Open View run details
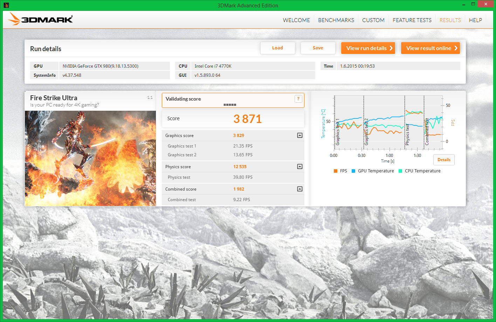Image resolution: width=496 pixels, height=322 pixels. (368, 48)
